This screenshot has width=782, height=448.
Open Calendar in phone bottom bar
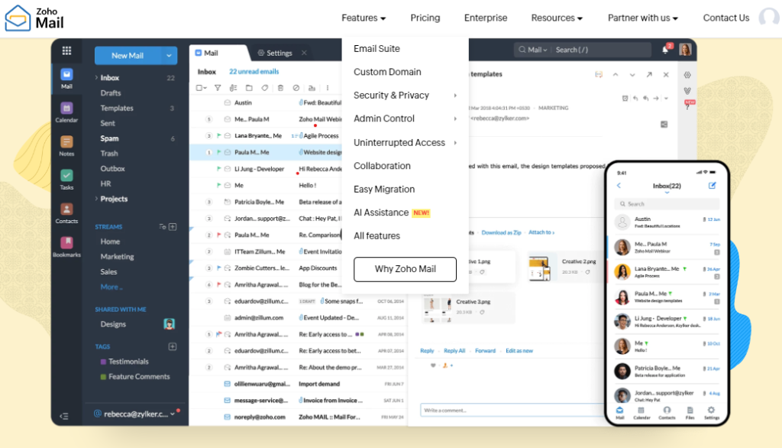click(641, 413)
